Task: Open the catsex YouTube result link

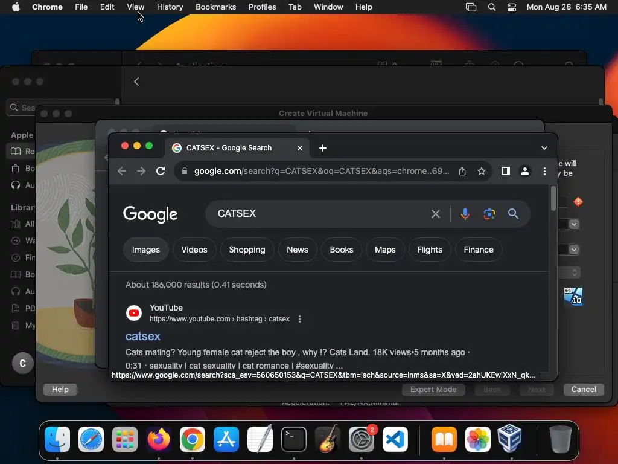Action: coord(142,336)
